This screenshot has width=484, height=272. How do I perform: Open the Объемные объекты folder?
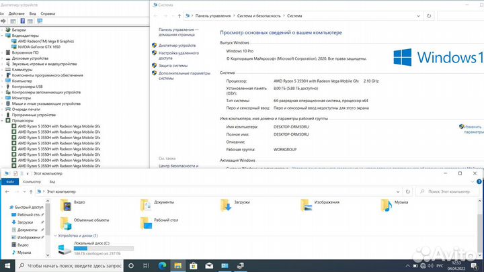click(x=85, y=223)
